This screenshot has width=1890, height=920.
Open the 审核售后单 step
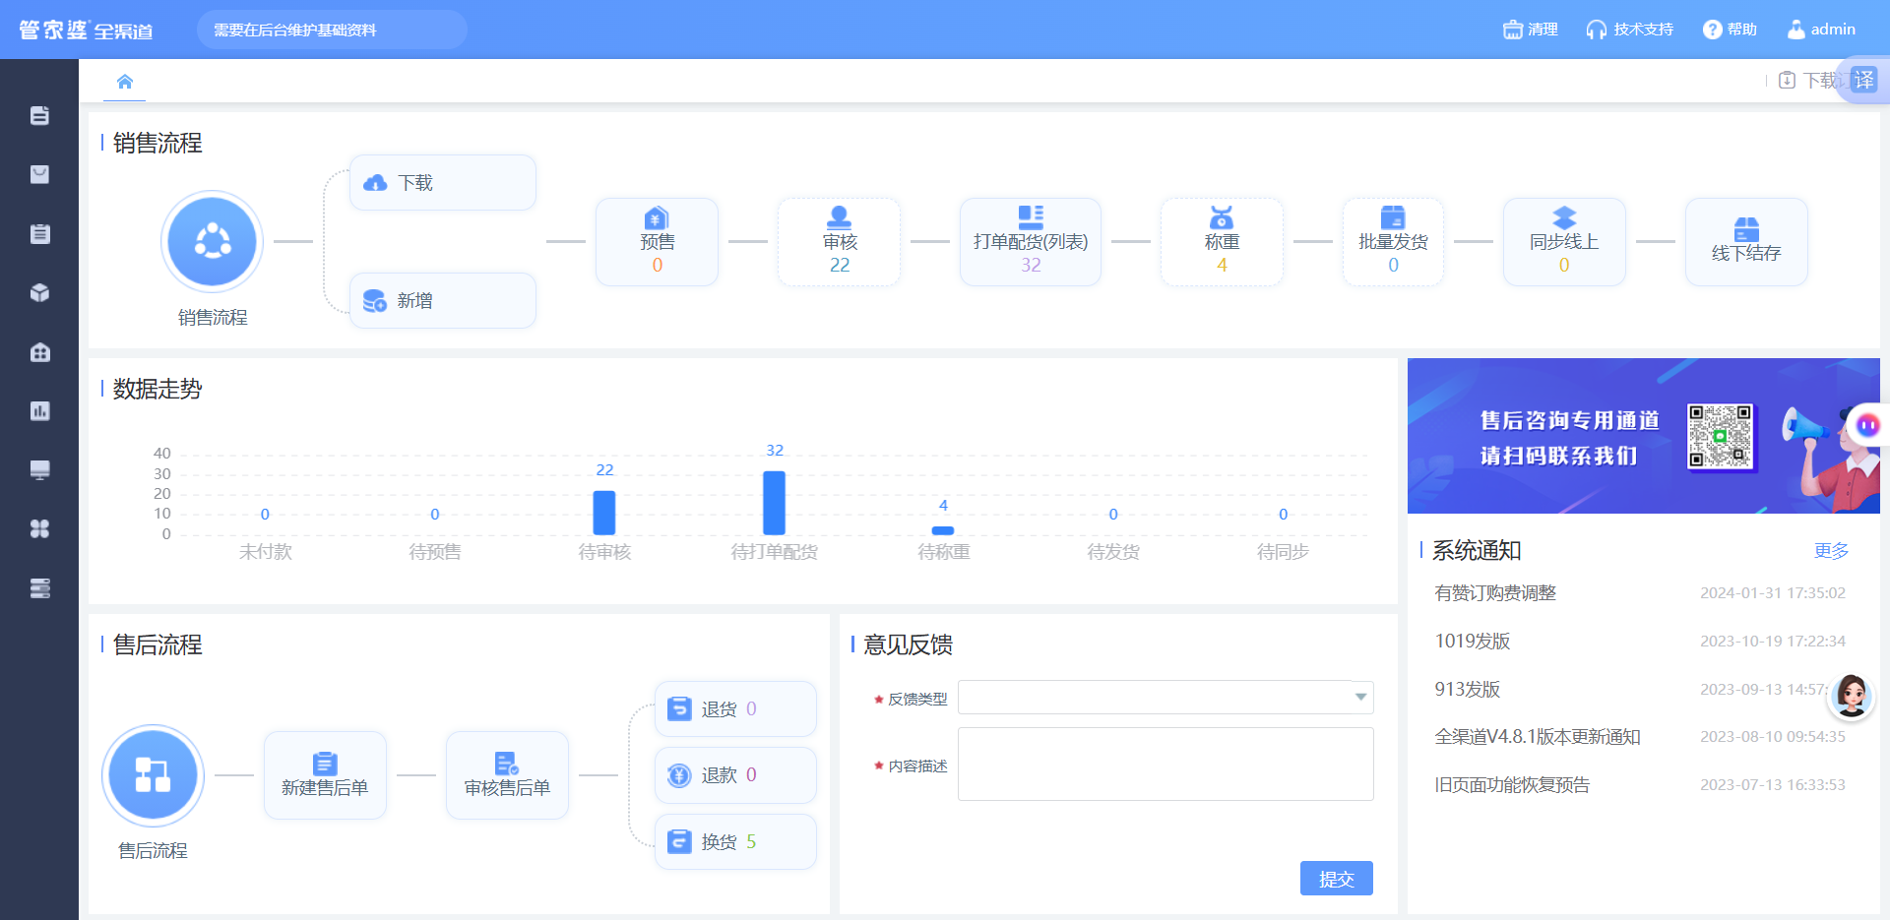pos(507,775)
